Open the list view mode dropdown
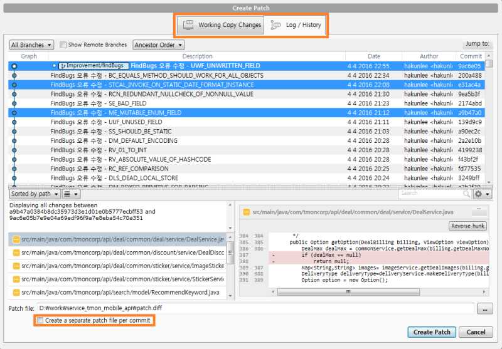This screenshot has height=349, width=502. [71, 194]
